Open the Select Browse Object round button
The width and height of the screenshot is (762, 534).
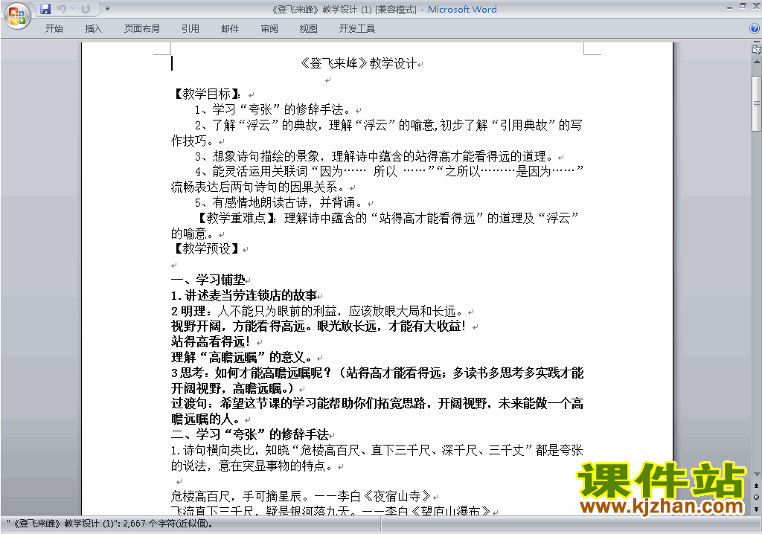click(756, 497)
